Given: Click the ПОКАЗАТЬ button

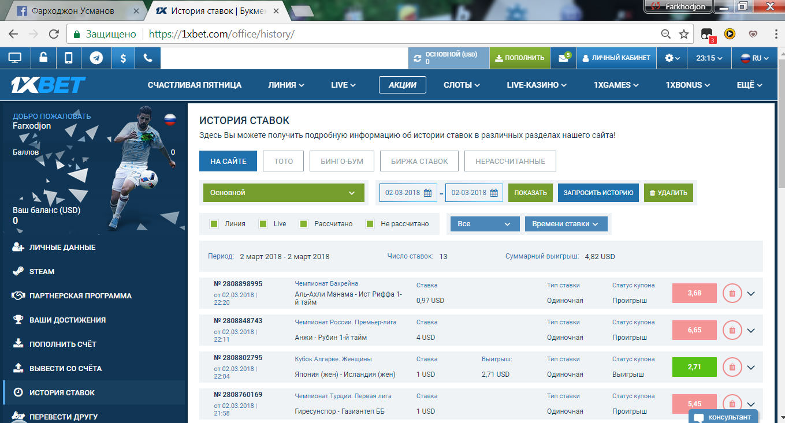Looking at the screenshot, I should (531, 193).
